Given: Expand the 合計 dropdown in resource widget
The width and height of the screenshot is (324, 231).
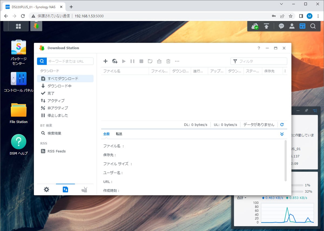Looking at the screenshot, I should coord(242,198).
